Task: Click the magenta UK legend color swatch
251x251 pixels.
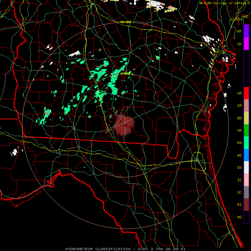Action: click(246, 44)
